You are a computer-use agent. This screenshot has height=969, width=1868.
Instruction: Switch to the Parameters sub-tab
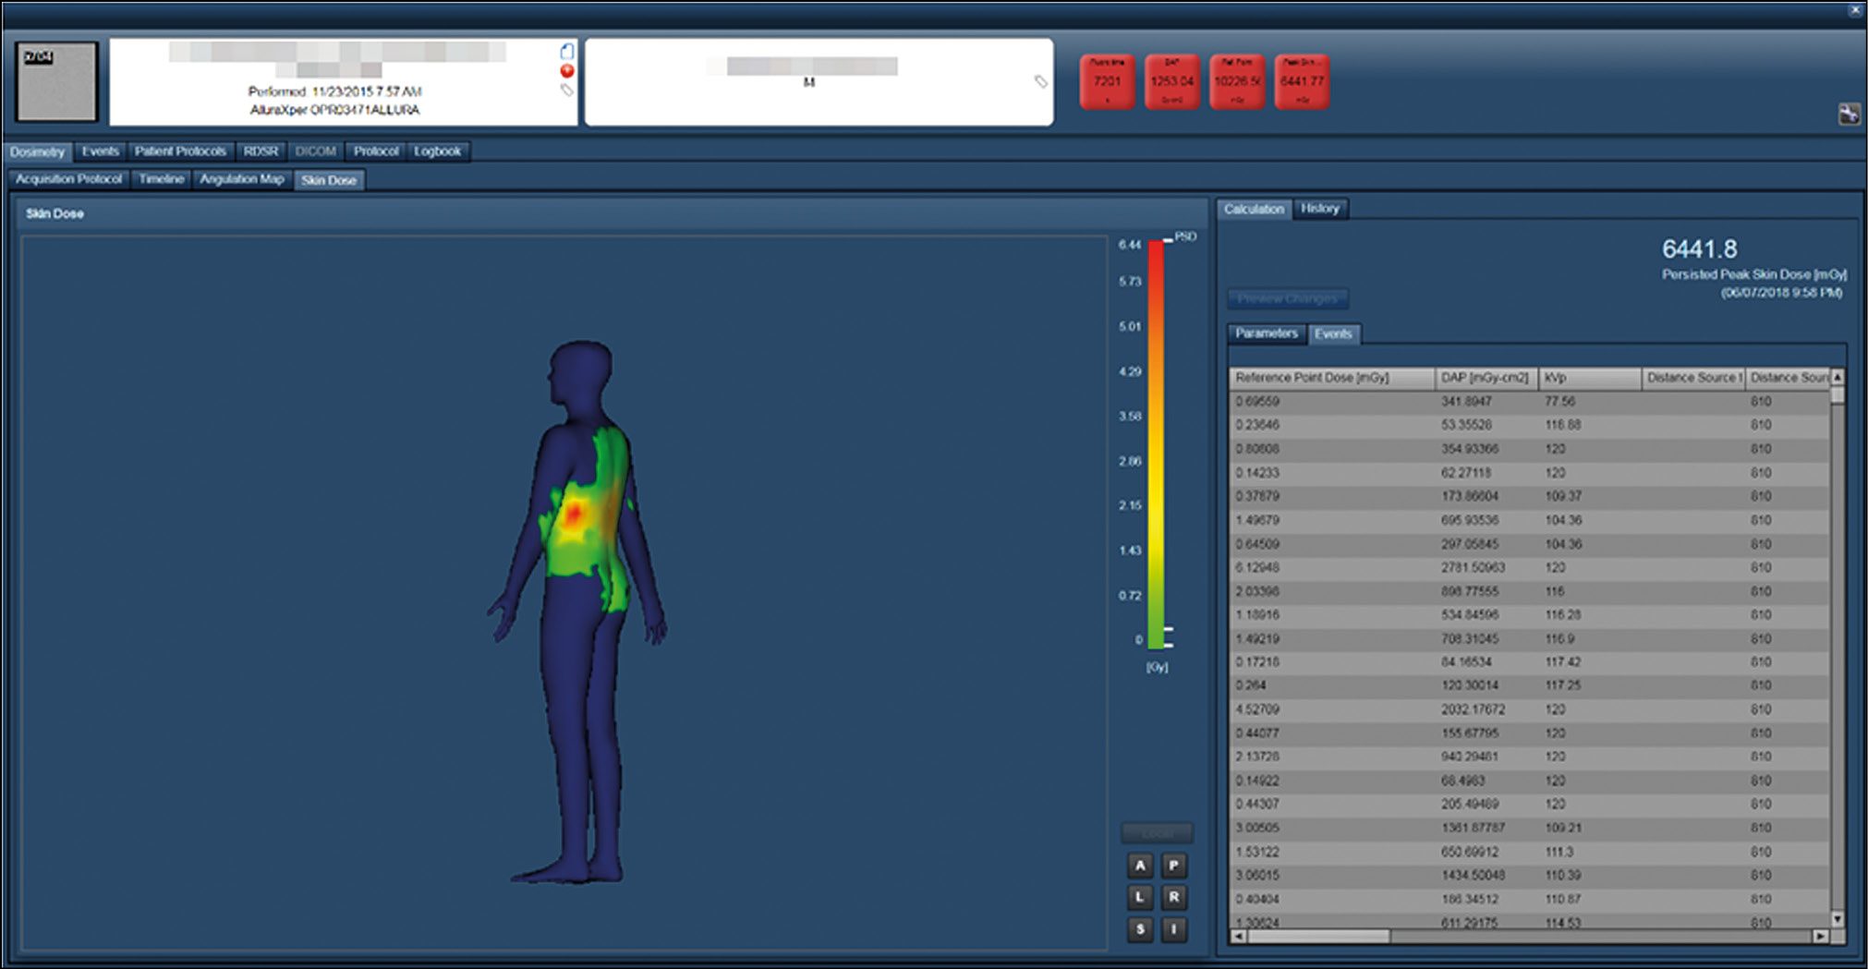click(1266, 333)
